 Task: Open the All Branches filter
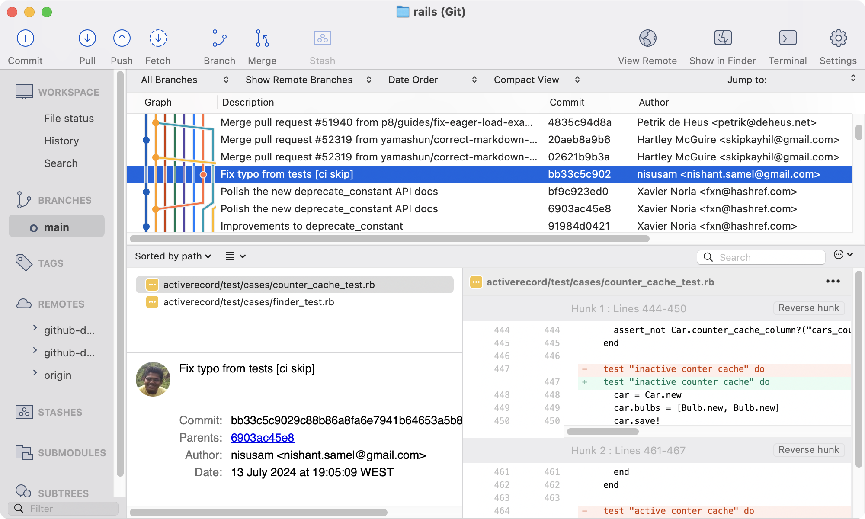184,80
